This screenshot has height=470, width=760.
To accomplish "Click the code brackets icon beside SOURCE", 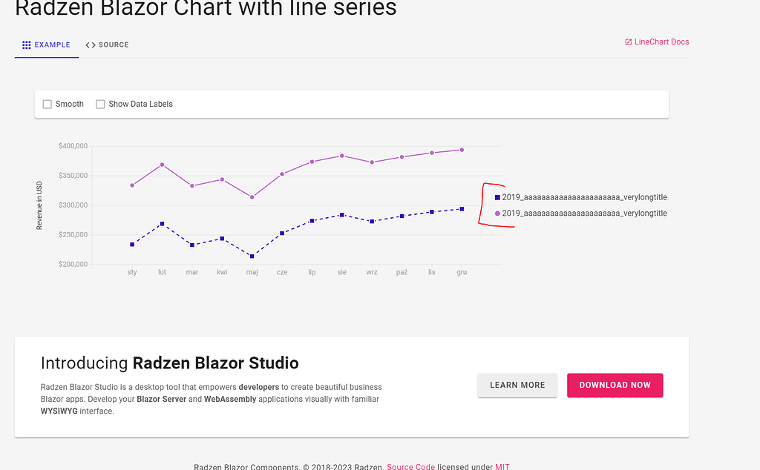I will pyautogui.click(x=90, y=44).
